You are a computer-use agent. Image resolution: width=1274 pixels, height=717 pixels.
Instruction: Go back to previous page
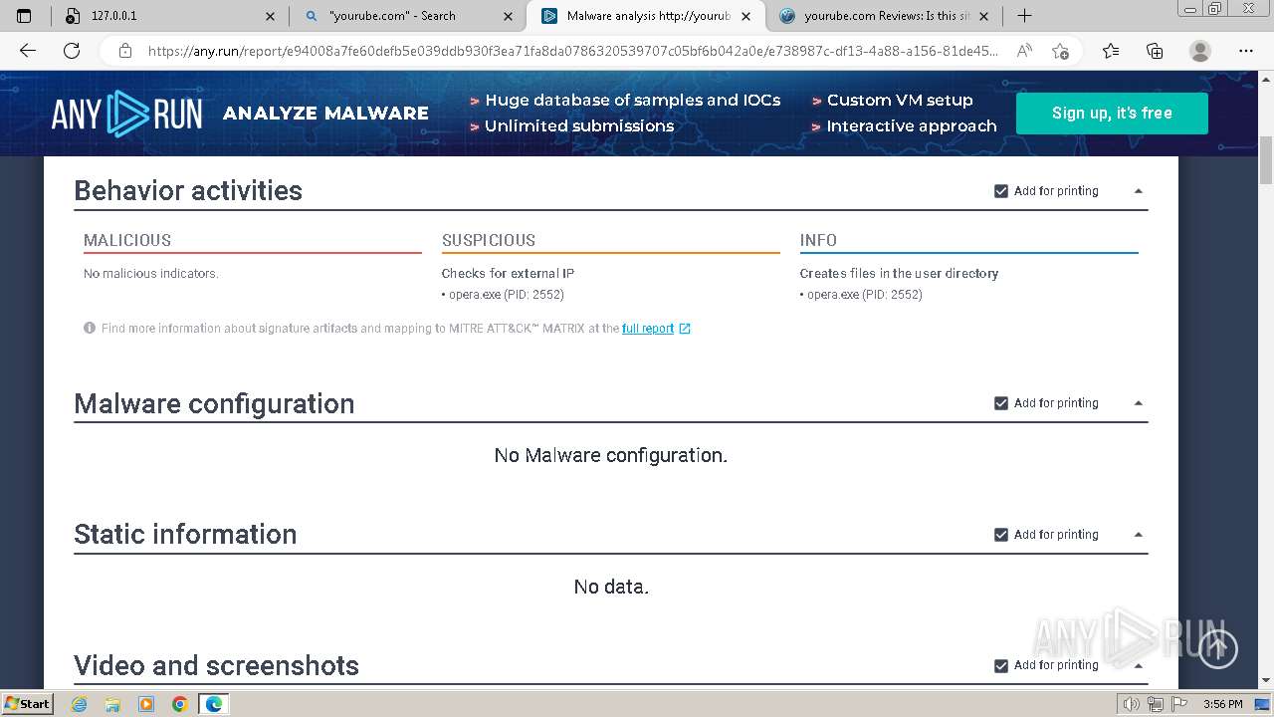(28, 51)
